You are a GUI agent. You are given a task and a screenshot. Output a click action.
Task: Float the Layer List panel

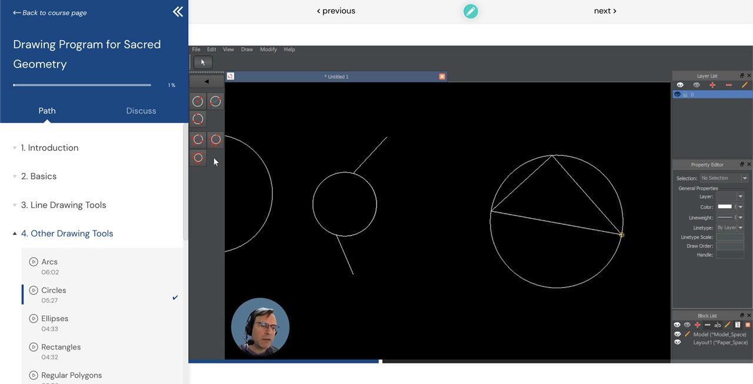[742, 76]
